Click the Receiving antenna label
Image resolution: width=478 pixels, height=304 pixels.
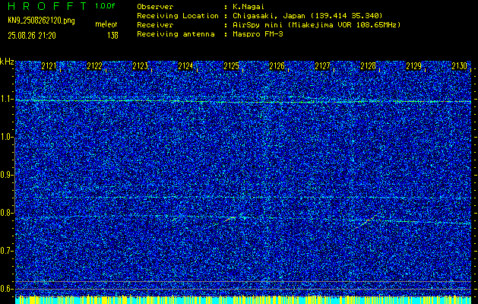coord(176,34)
